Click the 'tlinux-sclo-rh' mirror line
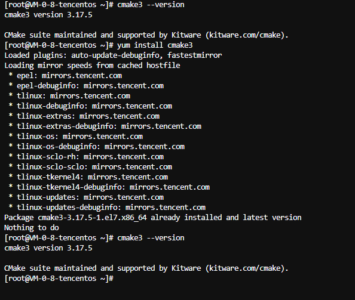 click(x=90, y=157)
